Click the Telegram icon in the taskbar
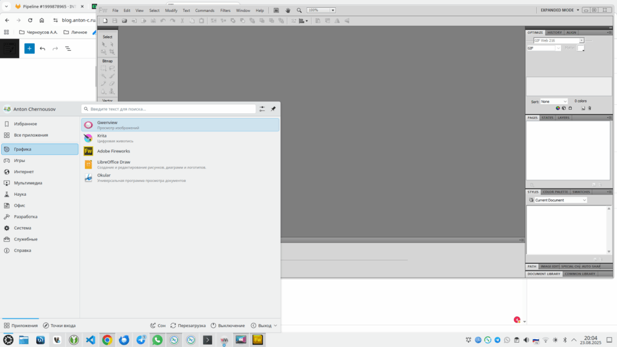This screenshot has height=347, width=617. tap(140, 340)
